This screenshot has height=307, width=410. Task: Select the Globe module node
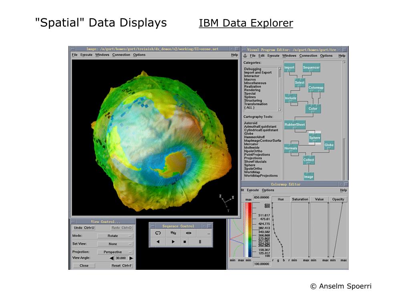click(x=329, y=145)
